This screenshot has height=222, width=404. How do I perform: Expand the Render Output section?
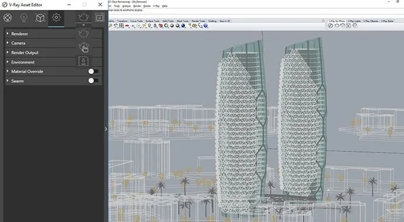53,53
